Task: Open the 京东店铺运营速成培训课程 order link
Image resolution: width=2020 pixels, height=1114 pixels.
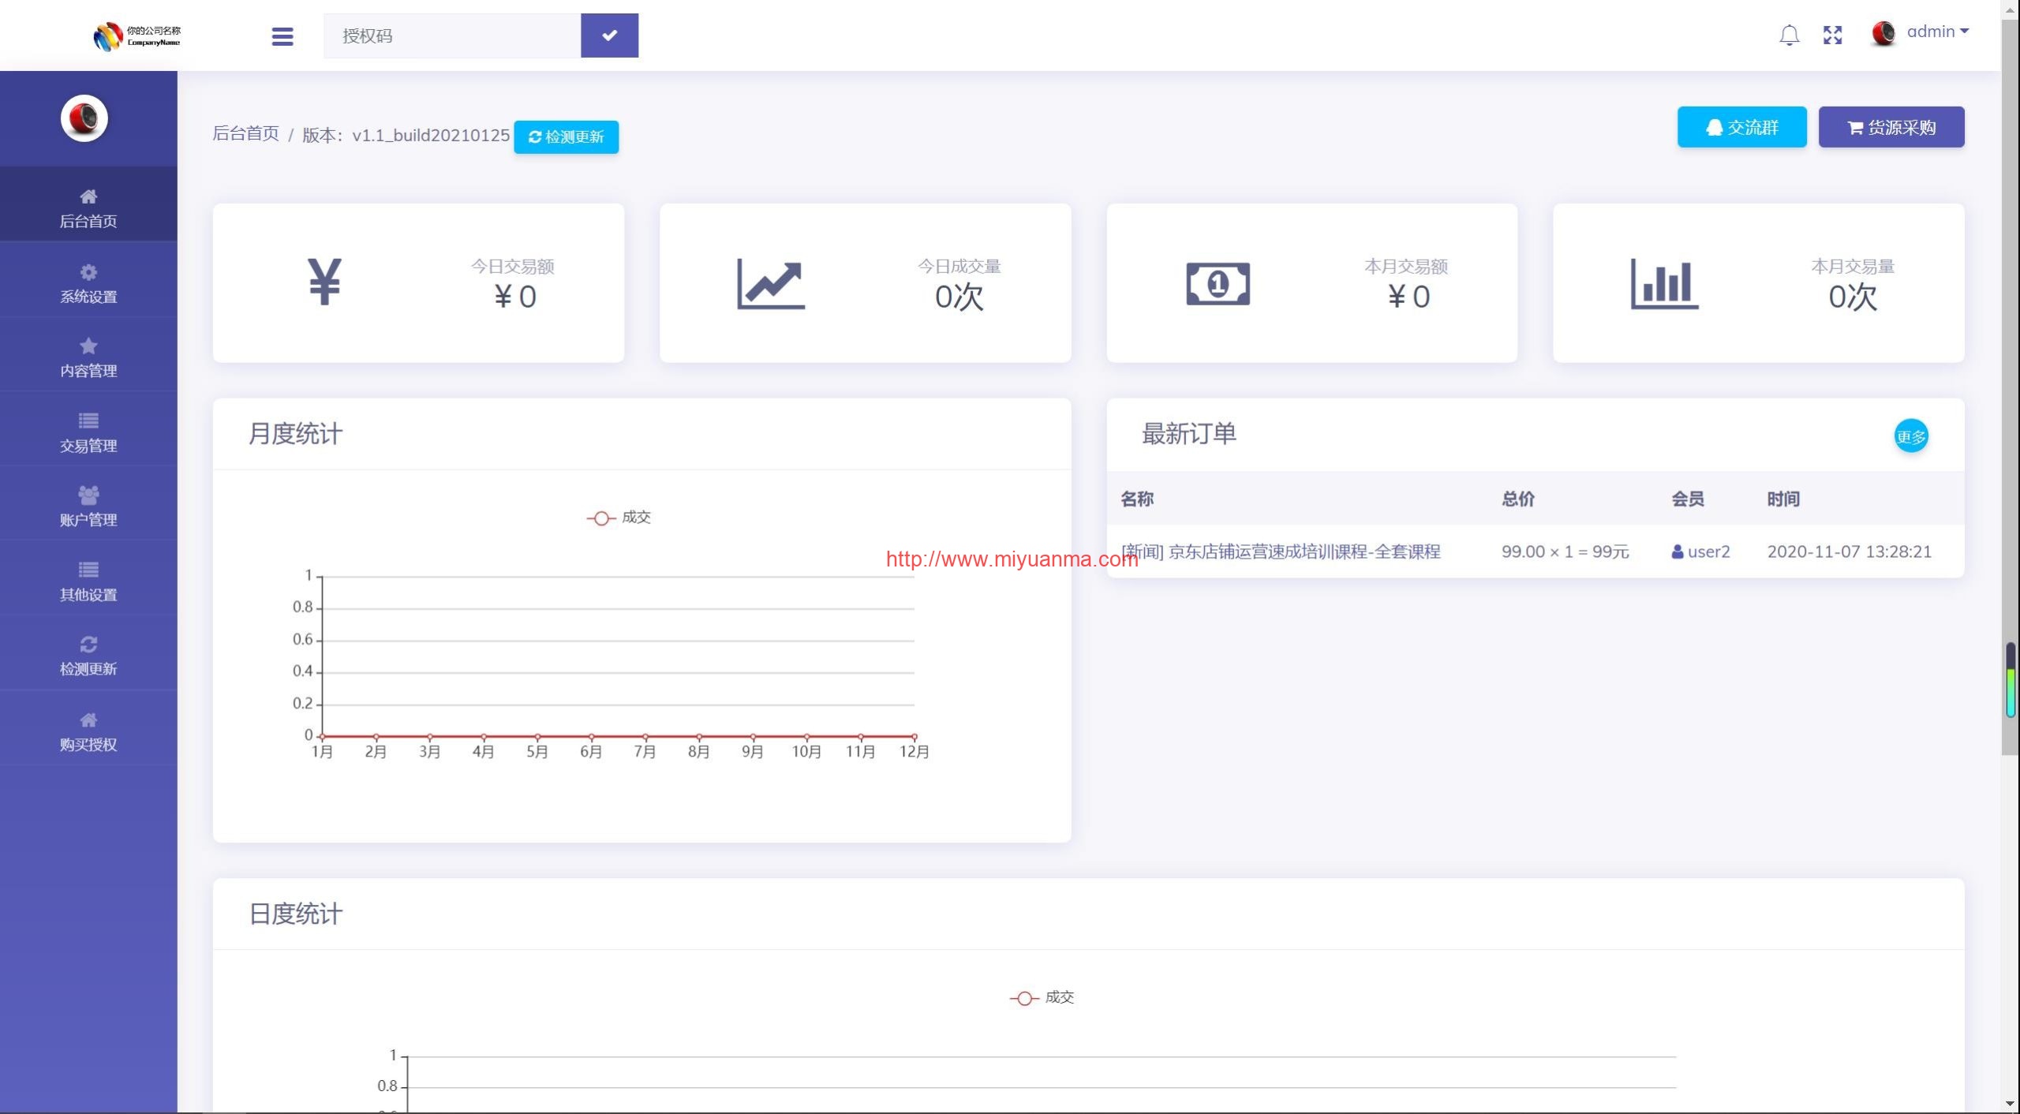Action: [1281, 551]
